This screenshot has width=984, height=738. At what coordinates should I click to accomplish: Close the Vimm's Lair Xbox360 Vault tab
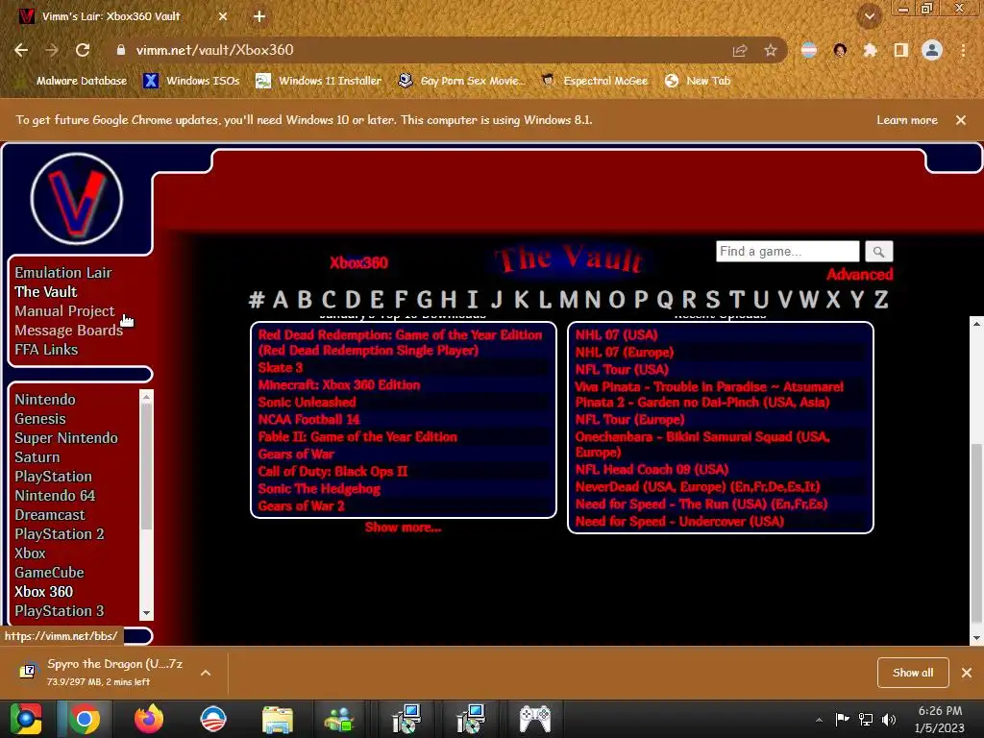[223, 17]
